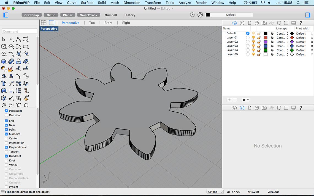Toggle the right sidebar panel button
This screenshot has width=314, height=196.
pos(308,15)
